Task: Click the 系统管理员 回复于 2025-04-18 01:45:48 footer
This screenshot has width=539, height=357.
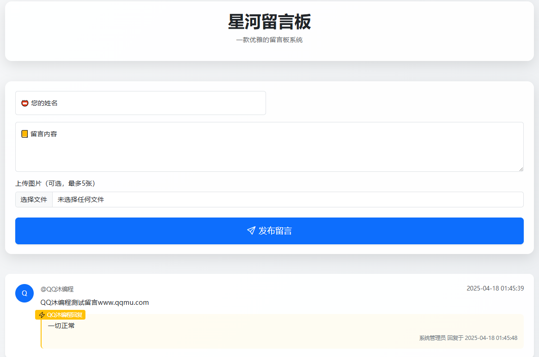Action: pos(468,338)
